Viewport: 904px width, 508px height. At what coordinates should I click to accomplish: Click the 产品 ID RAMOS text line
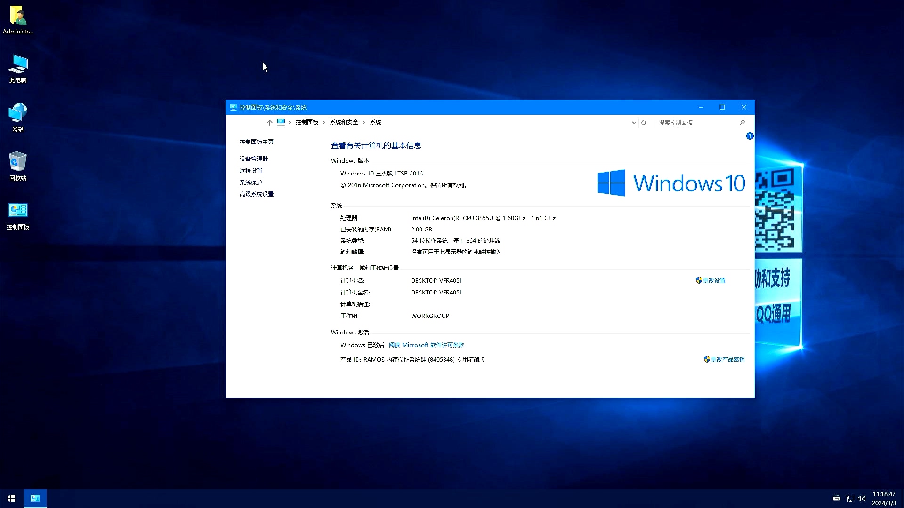(x=412, y=359)
